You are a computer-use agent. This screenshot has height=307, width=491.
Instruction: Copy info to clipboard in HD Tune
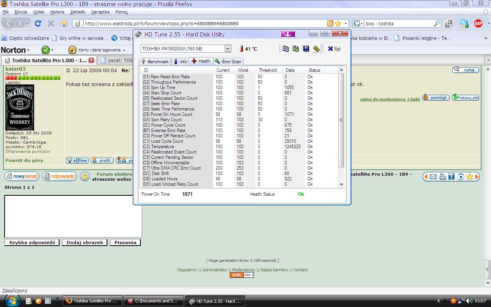click(285, 49)
